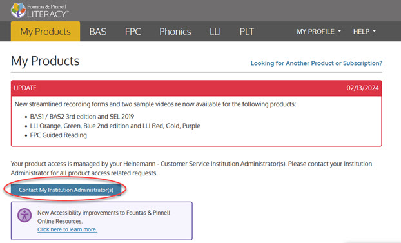
Task: Click the purple accessibility icon
Action: [24, 215]
